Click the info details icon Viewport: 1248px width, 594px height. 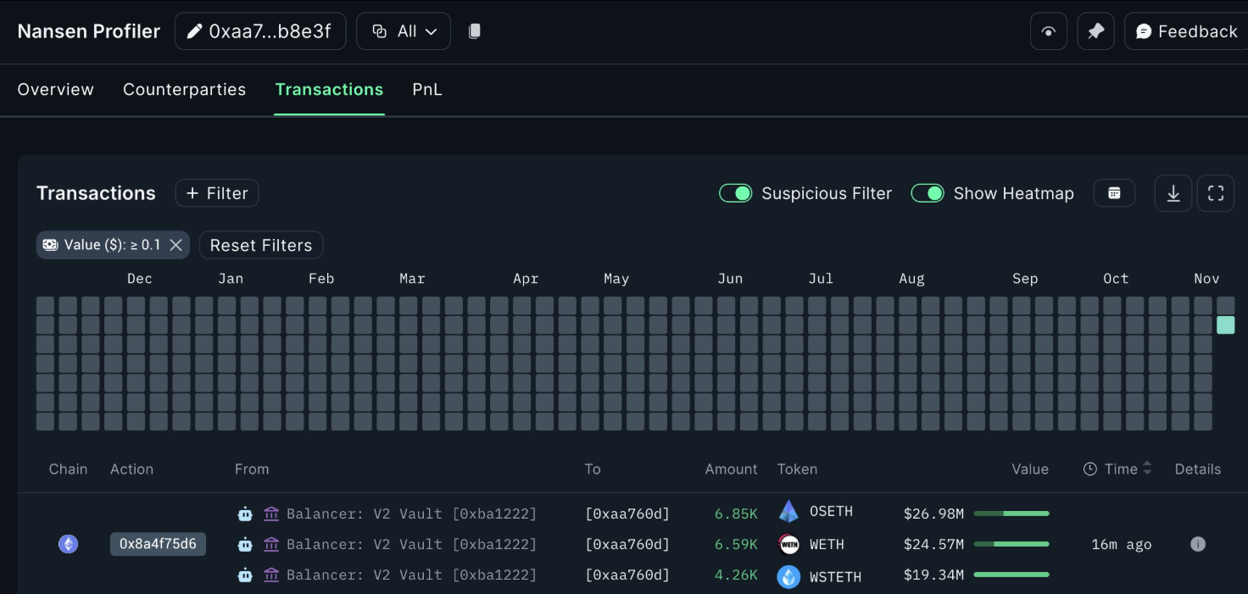(1197, 544)
